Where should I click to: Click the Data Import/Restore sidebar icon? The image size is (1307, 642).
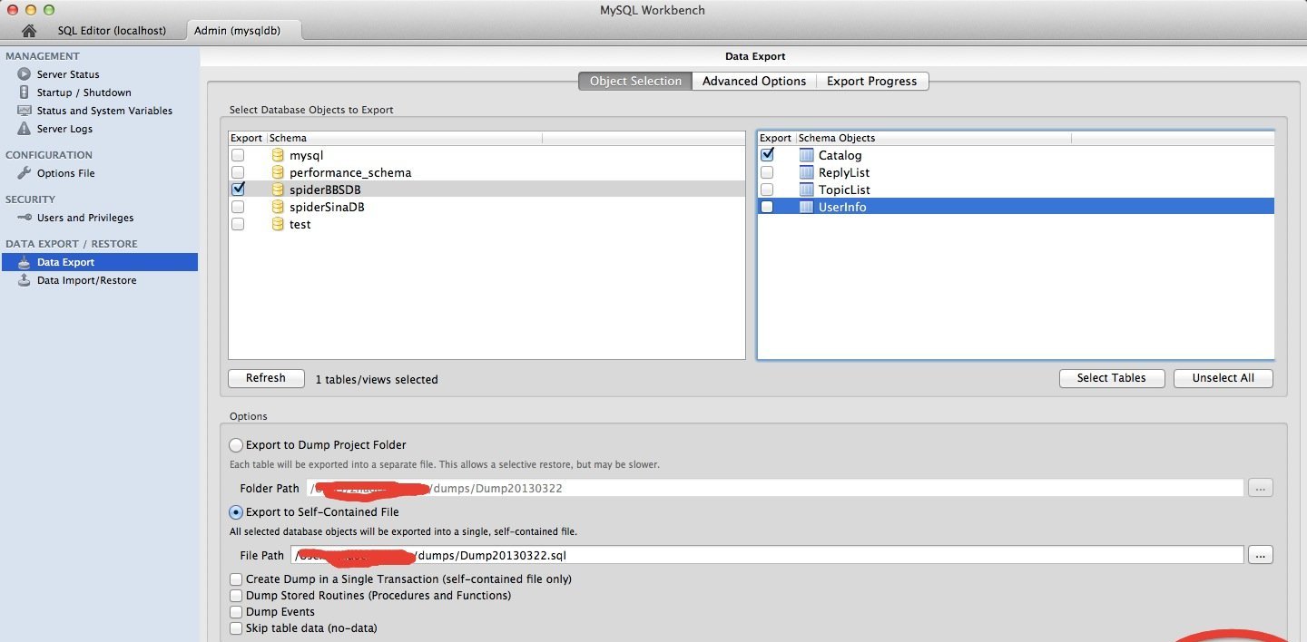pos(25,280)
